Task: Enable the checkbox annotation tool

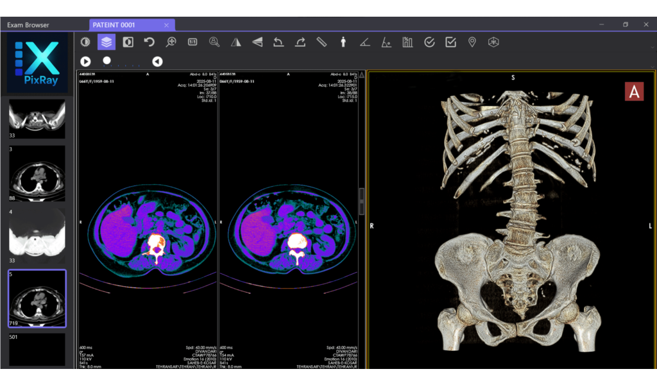Action: [x=450, y=42]
